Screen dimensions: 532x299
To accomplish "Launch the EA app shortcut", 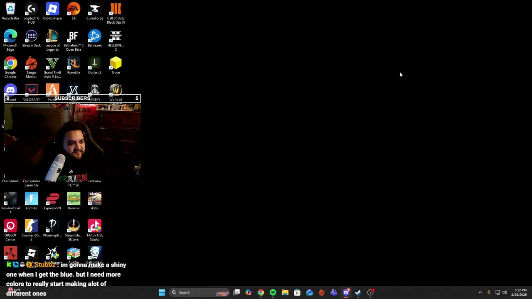I will click(x=74, y=12).
